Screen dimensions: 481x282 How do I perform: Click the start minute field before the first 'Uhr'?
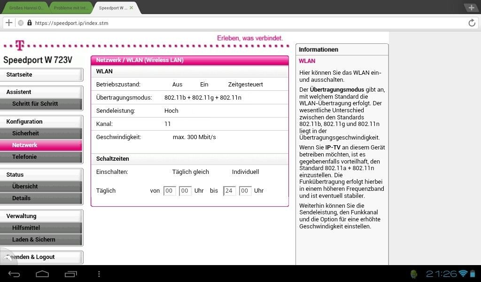185,191
